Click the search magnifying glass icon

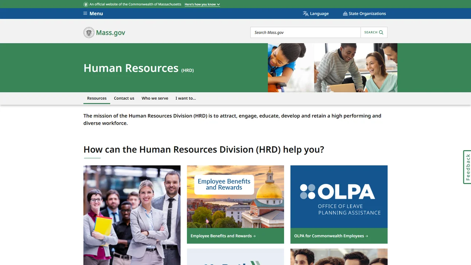pyautogui.click(x=381, y=32)
